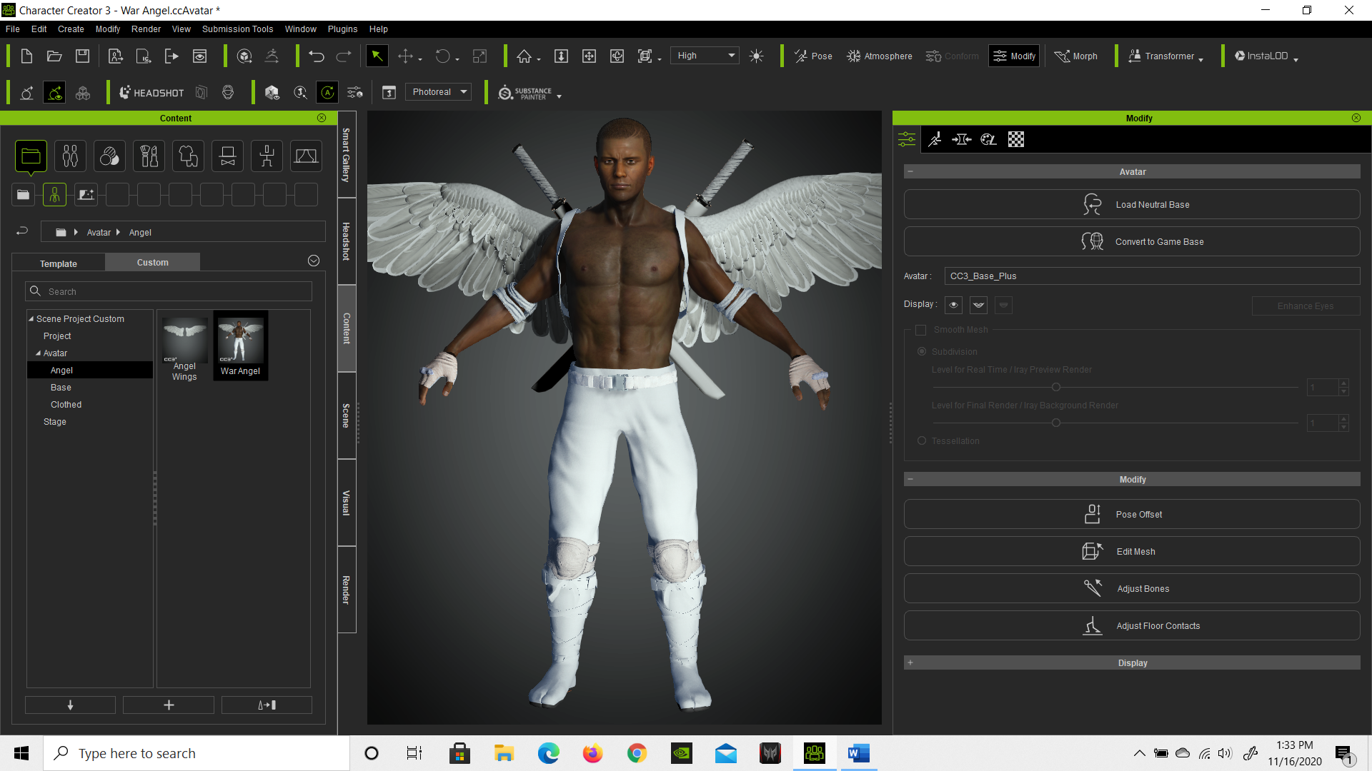
Task: Select the Angel Wings thumbnail
Action: click(184, 350)
